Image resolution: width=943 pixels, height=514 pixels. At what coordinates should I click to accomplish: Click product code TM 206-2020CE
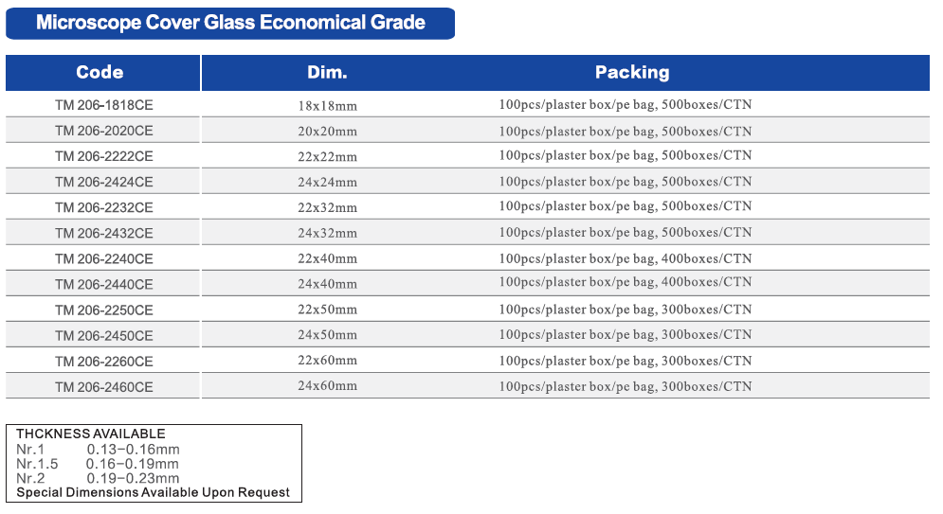coord(104,131)
